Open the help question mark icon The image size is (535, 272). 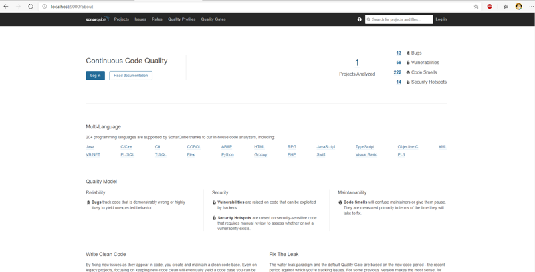click(x=359, y=19)
